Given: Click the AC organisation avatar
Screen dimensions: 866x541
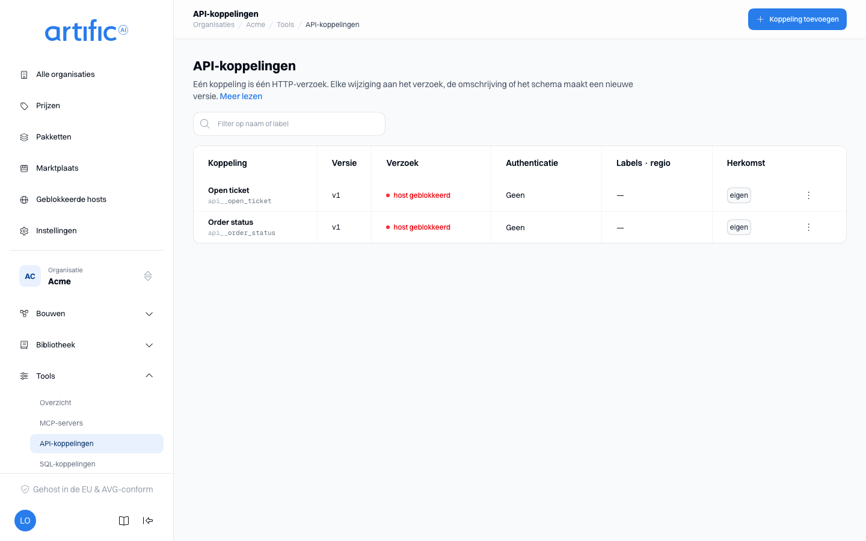Looking at the screenshot, I should click(30, 276).
